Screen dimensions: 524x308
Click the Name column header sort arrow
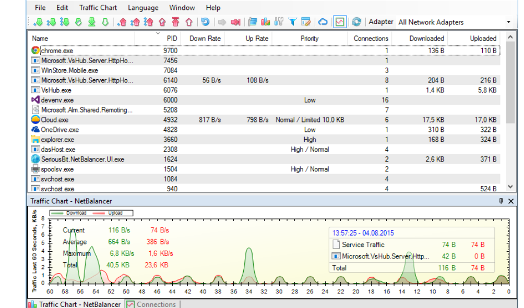pos(158,33)
